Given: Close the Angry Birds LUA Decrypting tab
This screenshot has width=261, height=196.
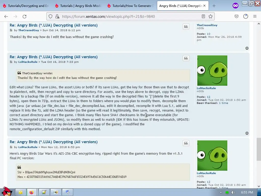Looking at the screenshot, I should click(x=204, y=6).
